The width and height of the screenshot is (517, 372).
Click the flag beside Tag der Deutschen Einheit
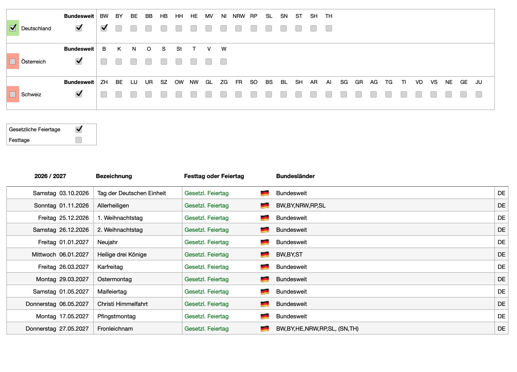coord(265,193)
